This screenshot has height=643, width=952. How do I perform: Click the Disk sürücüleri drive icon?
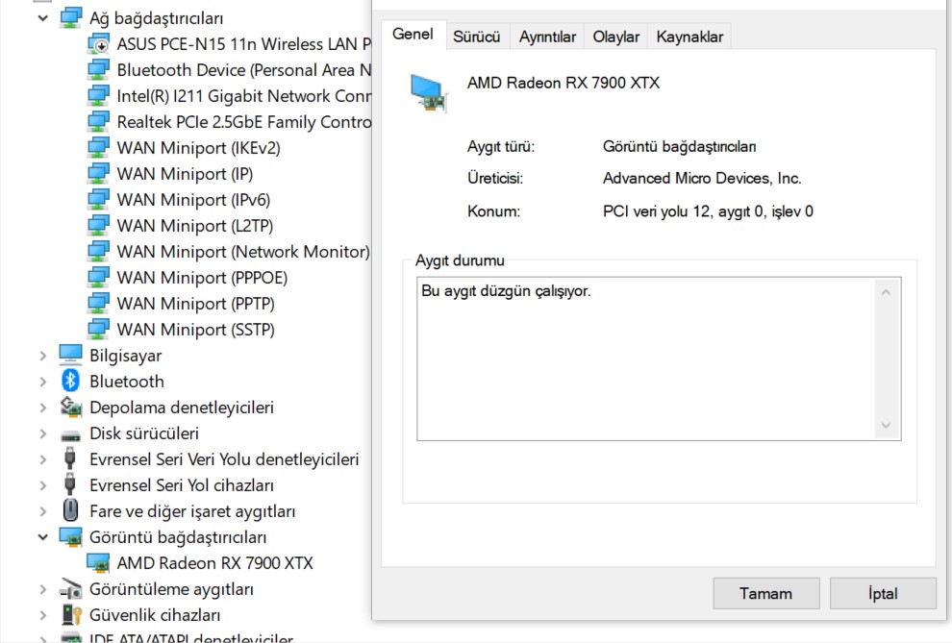point(70,435)
